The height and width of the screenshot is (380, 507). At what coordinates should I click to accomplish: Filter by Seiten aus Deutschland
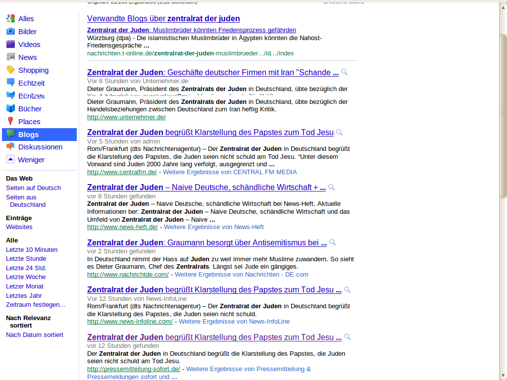[26, 201]
